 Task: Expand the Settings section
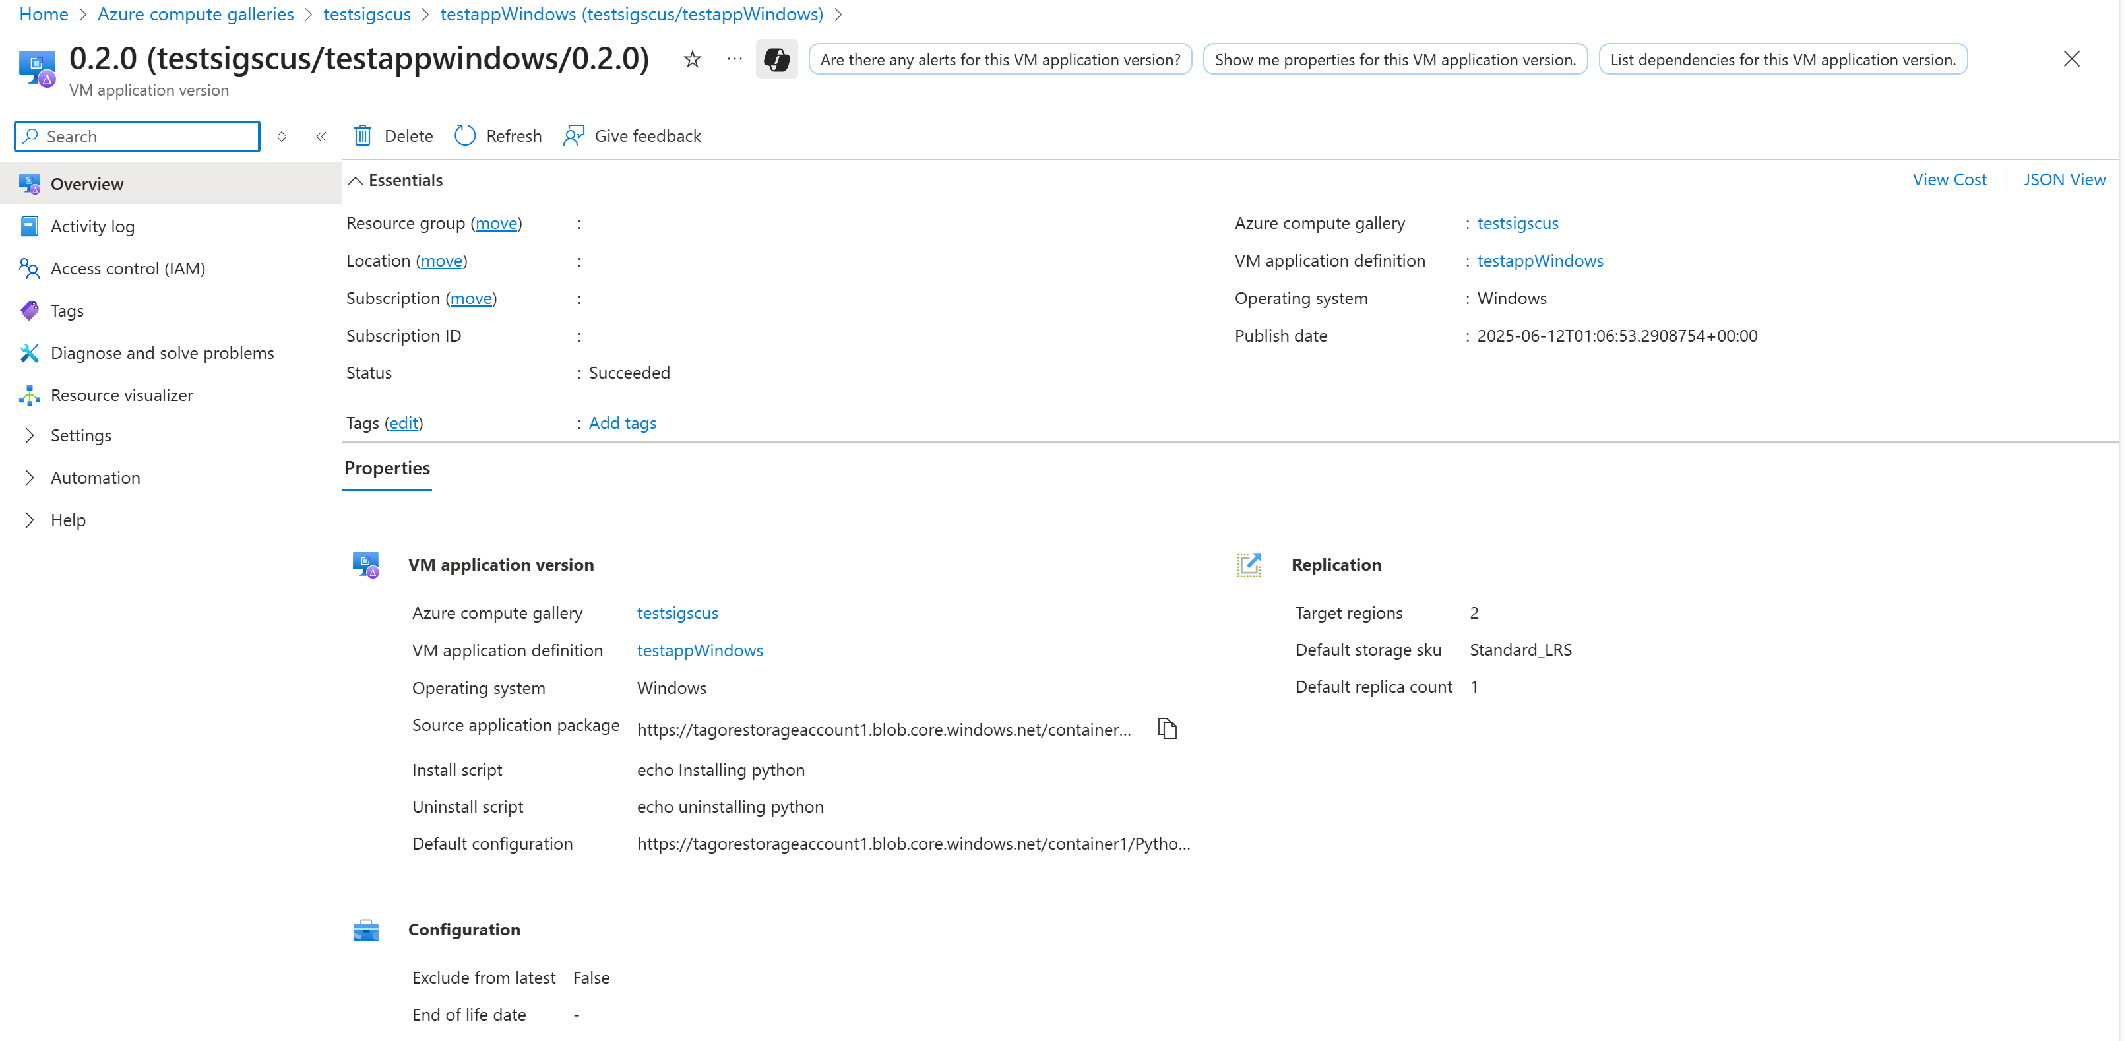point(80,435)
